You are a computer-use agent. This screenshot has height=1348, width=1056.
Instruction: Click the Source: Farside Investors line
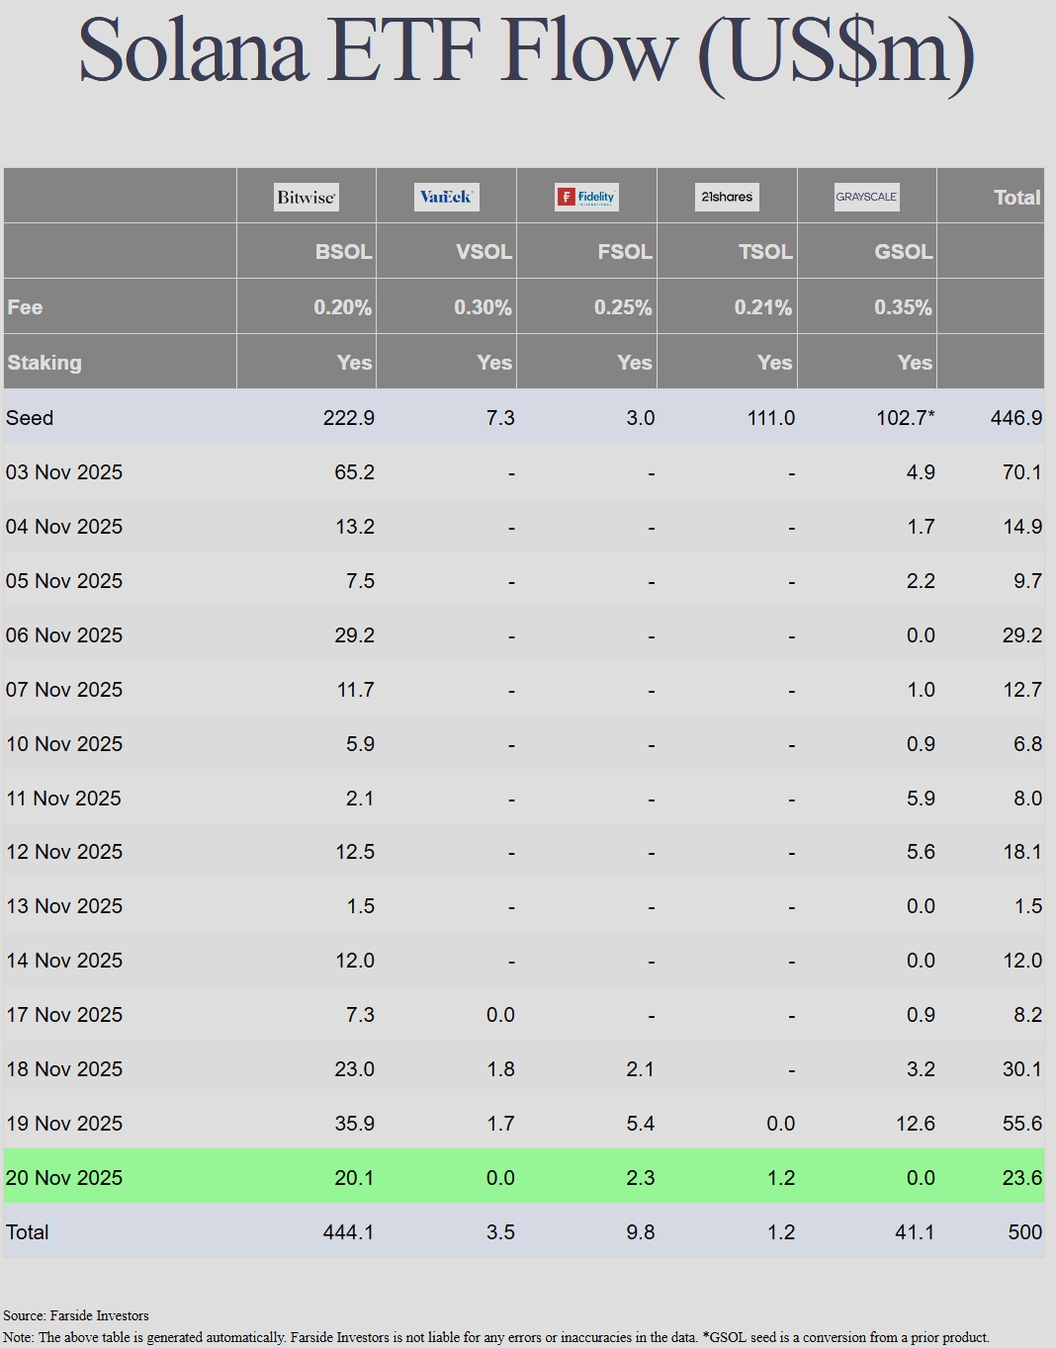(76, 1315)
